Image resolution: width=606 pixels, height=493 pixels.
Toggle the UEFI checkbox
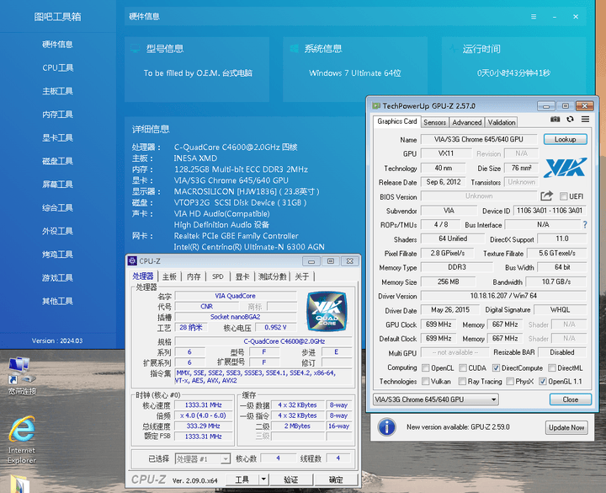click(x=563, y=196)
